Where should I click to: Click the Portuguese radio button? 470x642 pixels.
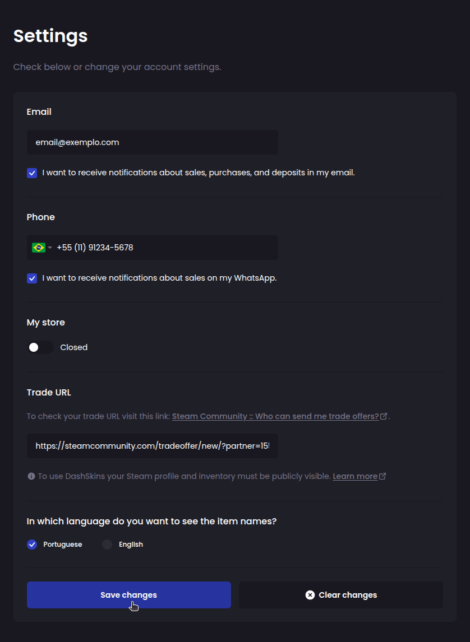point(32,544)
